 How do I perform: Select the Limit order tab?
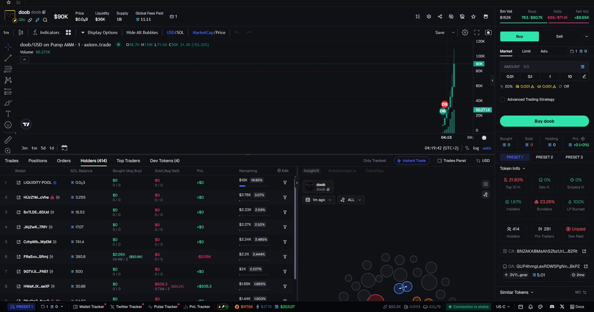pos(527,51)
